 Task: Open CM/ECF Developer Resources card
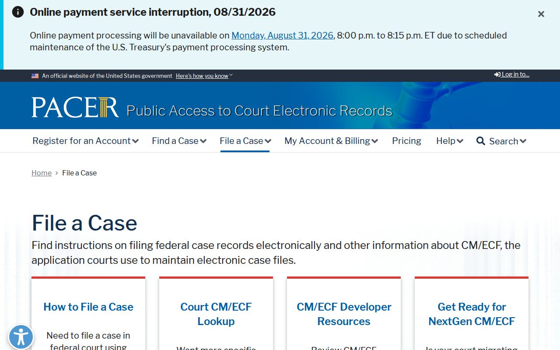coord(344,314)
